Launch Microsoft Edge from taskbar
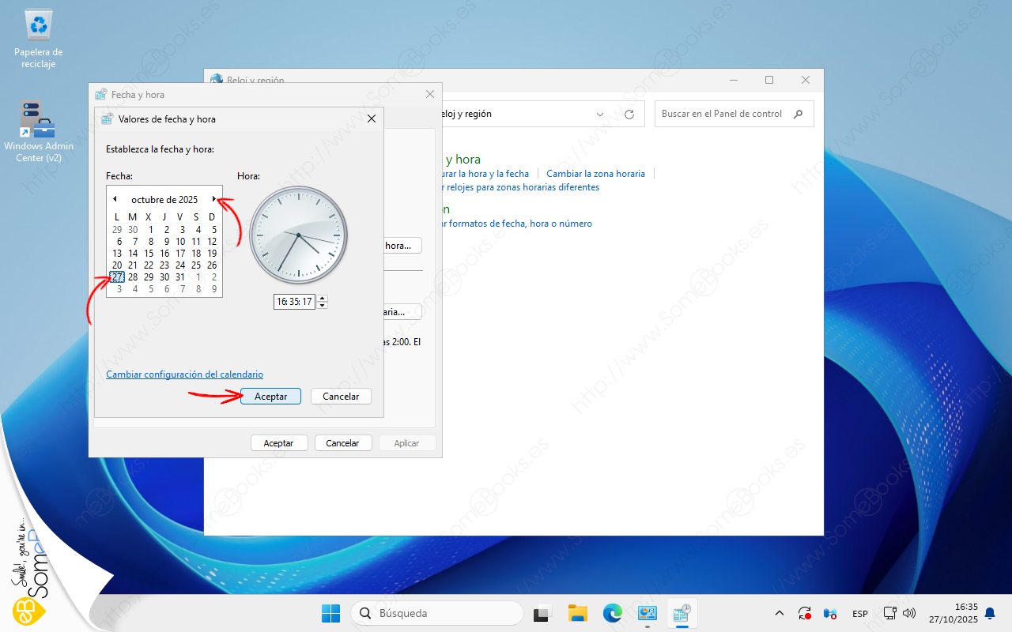The height and width of the screenshot is (632, 1012). coord(613,613)
